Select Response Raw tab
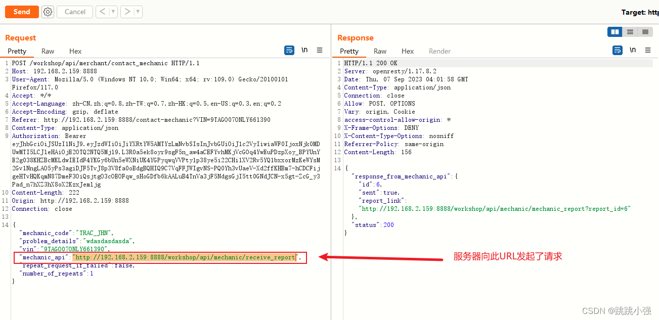Screen dimensions: 659x320 pyautogui.click(x=380, y=51)
